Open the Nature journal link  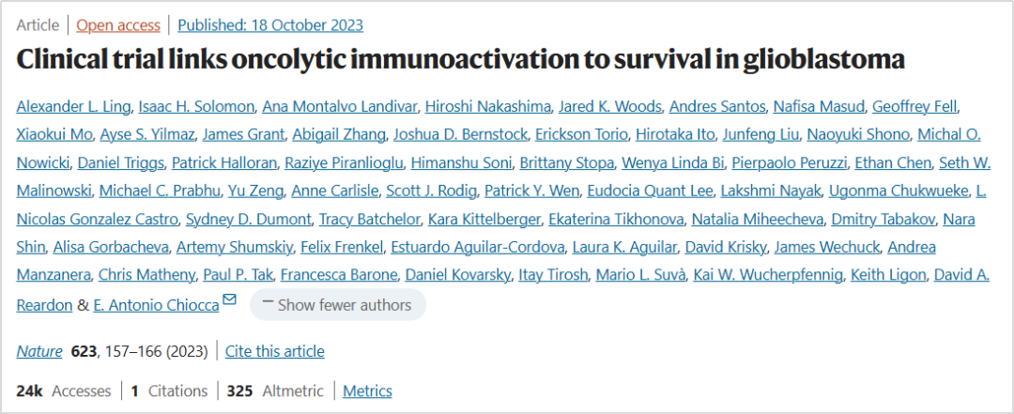[39, 351]
